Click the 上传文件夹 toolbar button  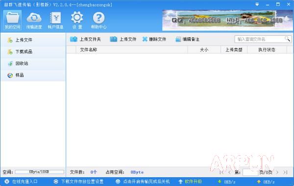pyautogui.click(x=85, y=39)
